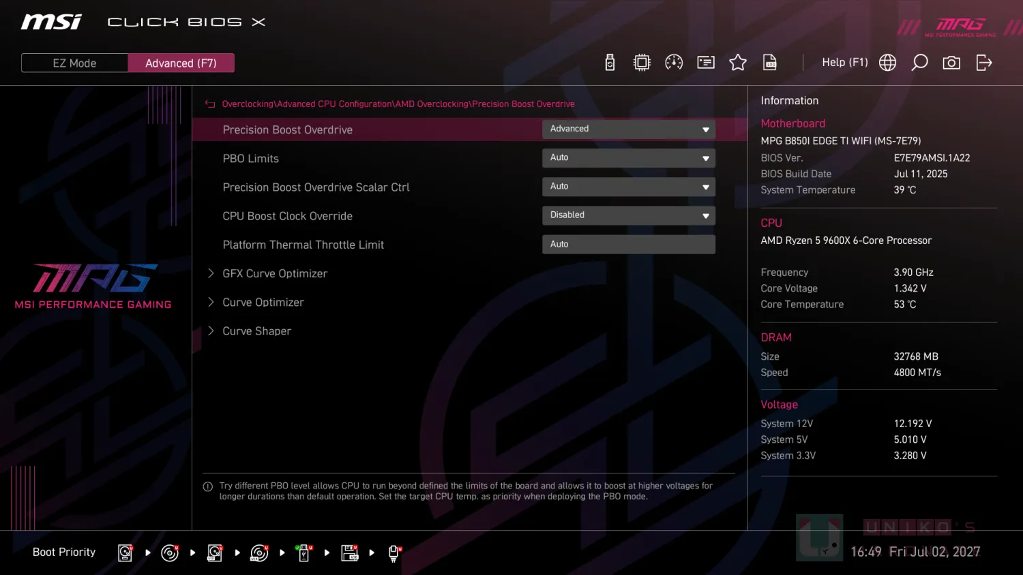Select the PBO Limits row label

250,158
